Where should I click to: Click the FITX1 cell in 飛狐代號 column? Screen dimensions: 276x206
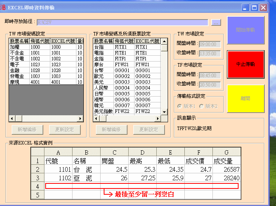[124, 47]
